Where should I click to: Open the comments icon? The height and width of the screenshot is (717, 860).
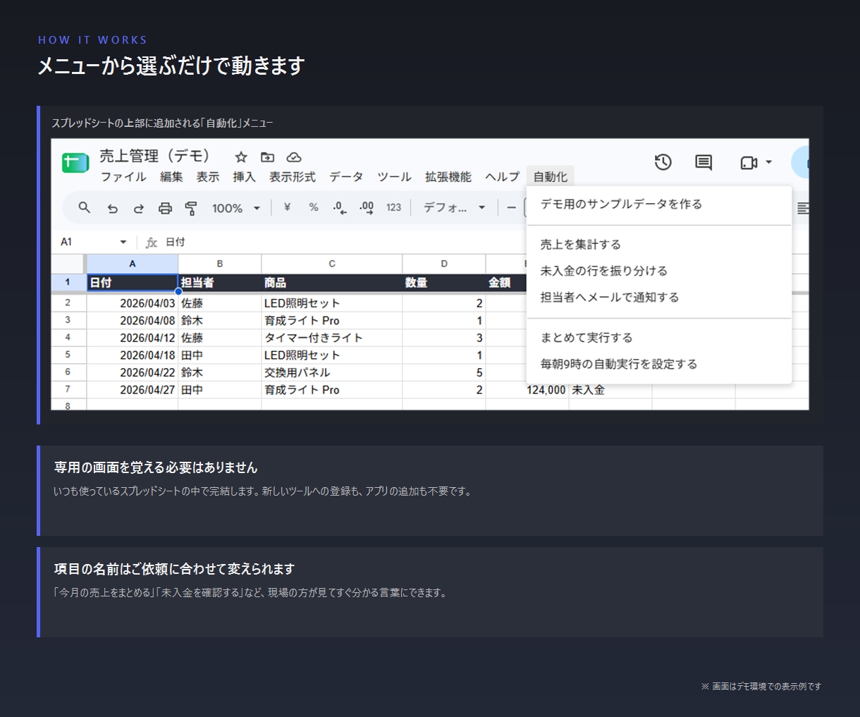pyautogui.click(x=704, y=162)
